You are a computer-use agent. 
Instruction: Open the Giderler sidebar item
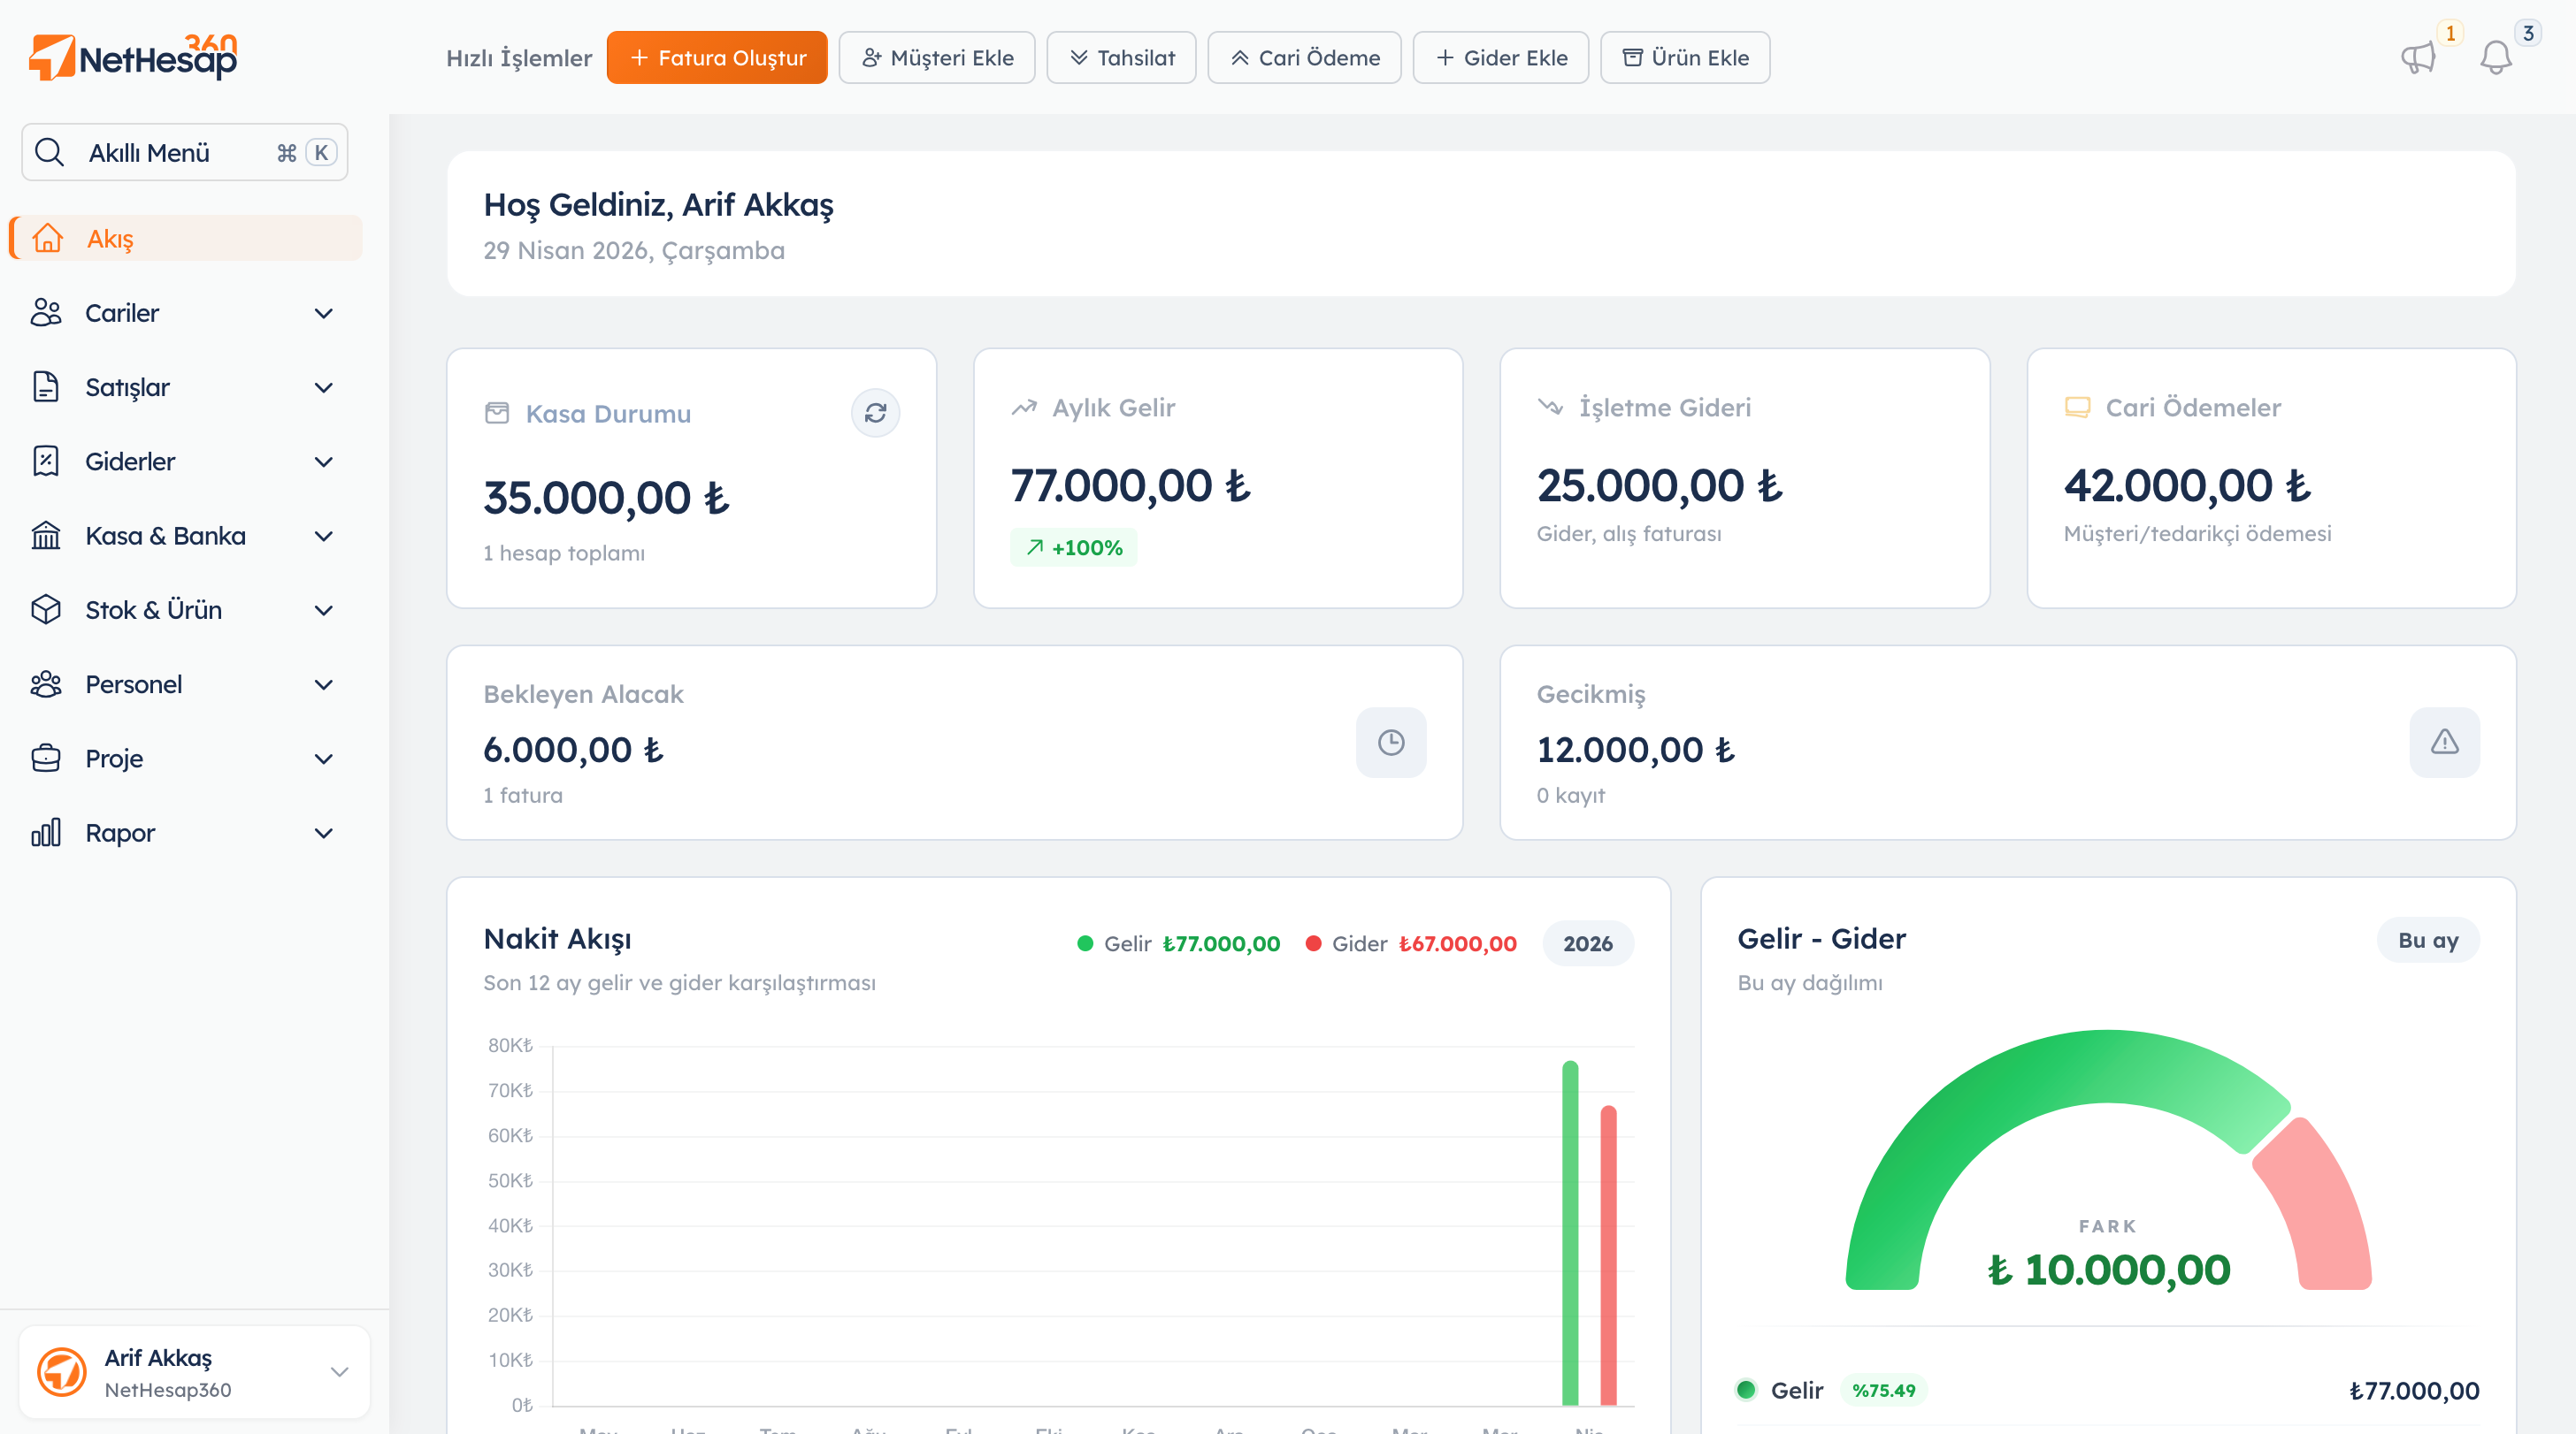point(186,461)
